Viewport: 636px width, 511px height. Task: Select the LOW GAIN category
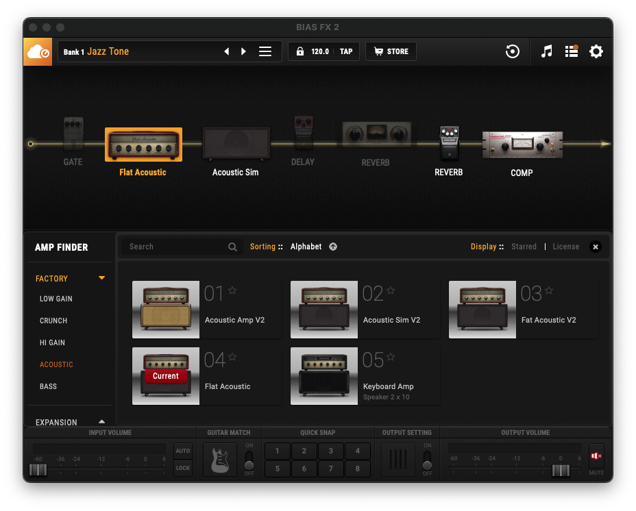click(56, 299)
